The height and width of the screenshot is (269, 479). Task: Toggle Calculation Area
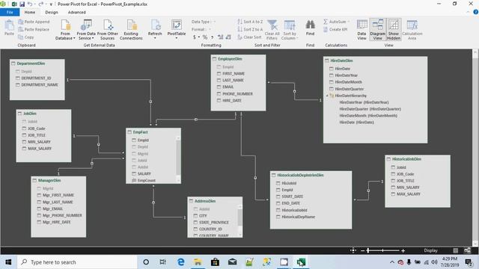[x=412, y=30]
